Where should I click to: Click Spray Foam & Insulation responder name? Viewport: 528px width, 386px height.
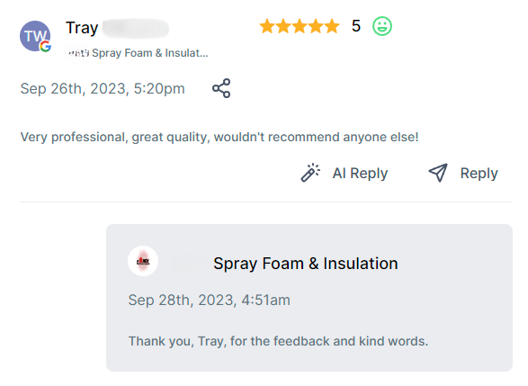pos(306,264)
